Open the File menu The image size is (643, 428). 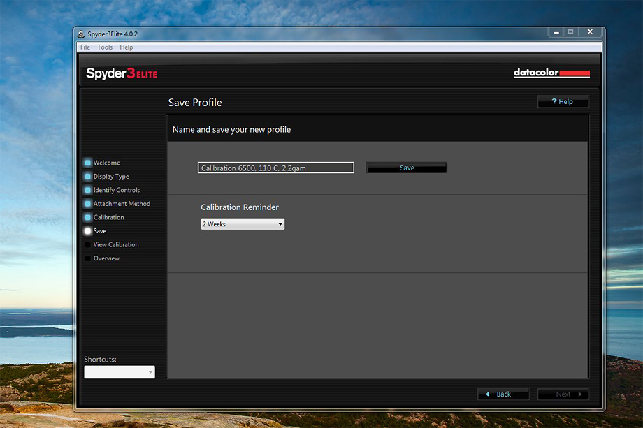(x=85, y=47)
